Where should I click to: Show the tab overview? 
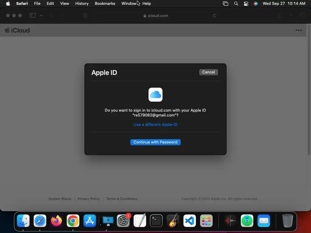(x=302, y=15)
